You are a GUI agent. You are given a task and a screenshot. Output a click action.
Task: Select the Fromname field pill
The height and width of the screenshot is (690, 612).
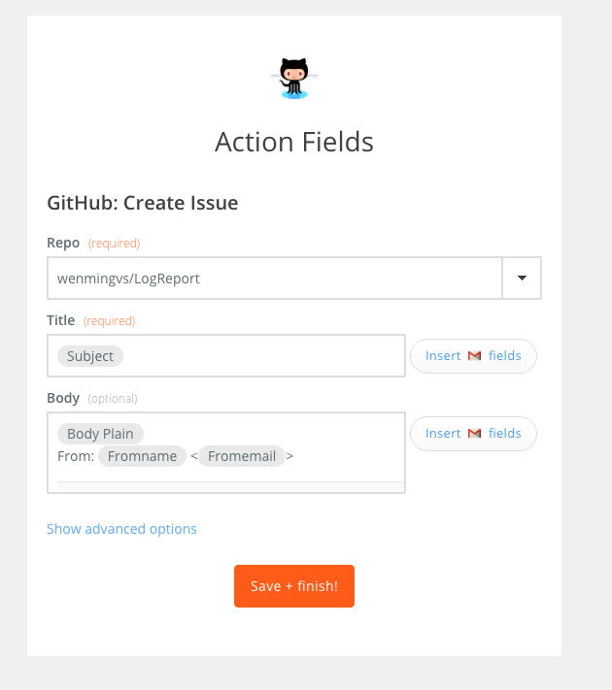point(143,456)
